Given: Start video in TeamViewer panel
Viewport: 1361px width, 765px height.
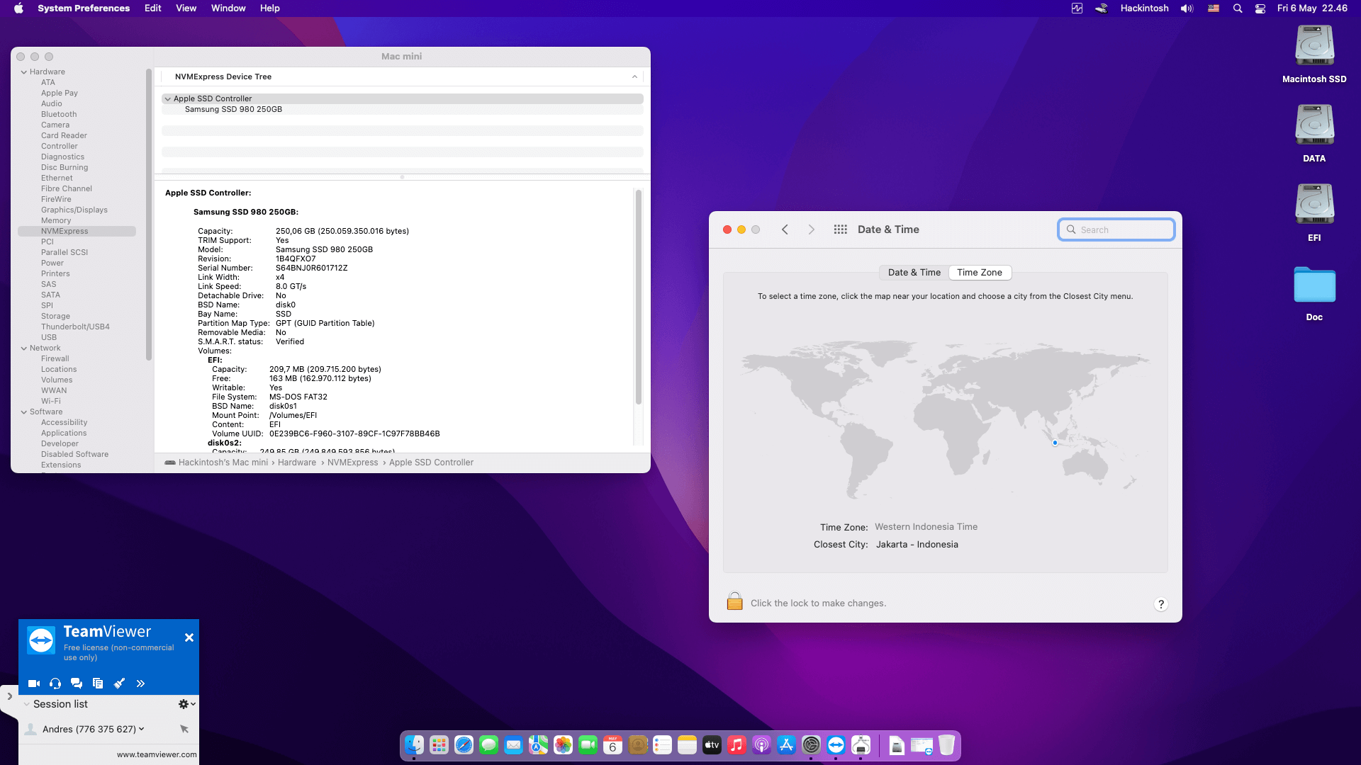Looking at the screenshot, I should [x=33, y=684].
